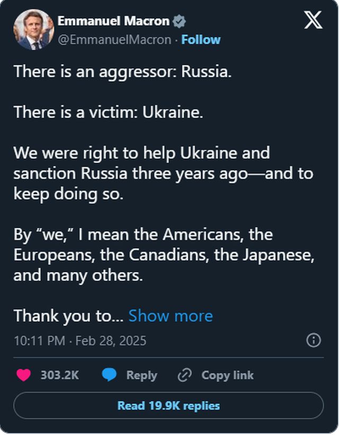
Task: Click the paragraph starting "We were right"
Action: 163,173
